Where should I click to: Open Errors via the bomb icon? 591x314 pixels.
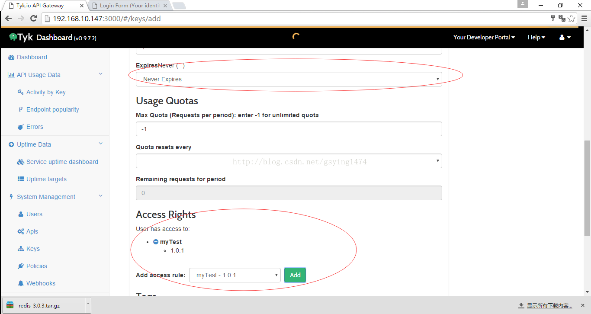[20, 127]
